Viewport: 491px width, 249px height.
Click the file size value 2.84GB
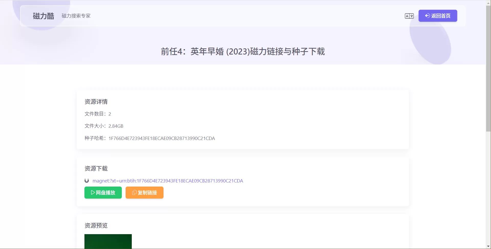point(116,126)
